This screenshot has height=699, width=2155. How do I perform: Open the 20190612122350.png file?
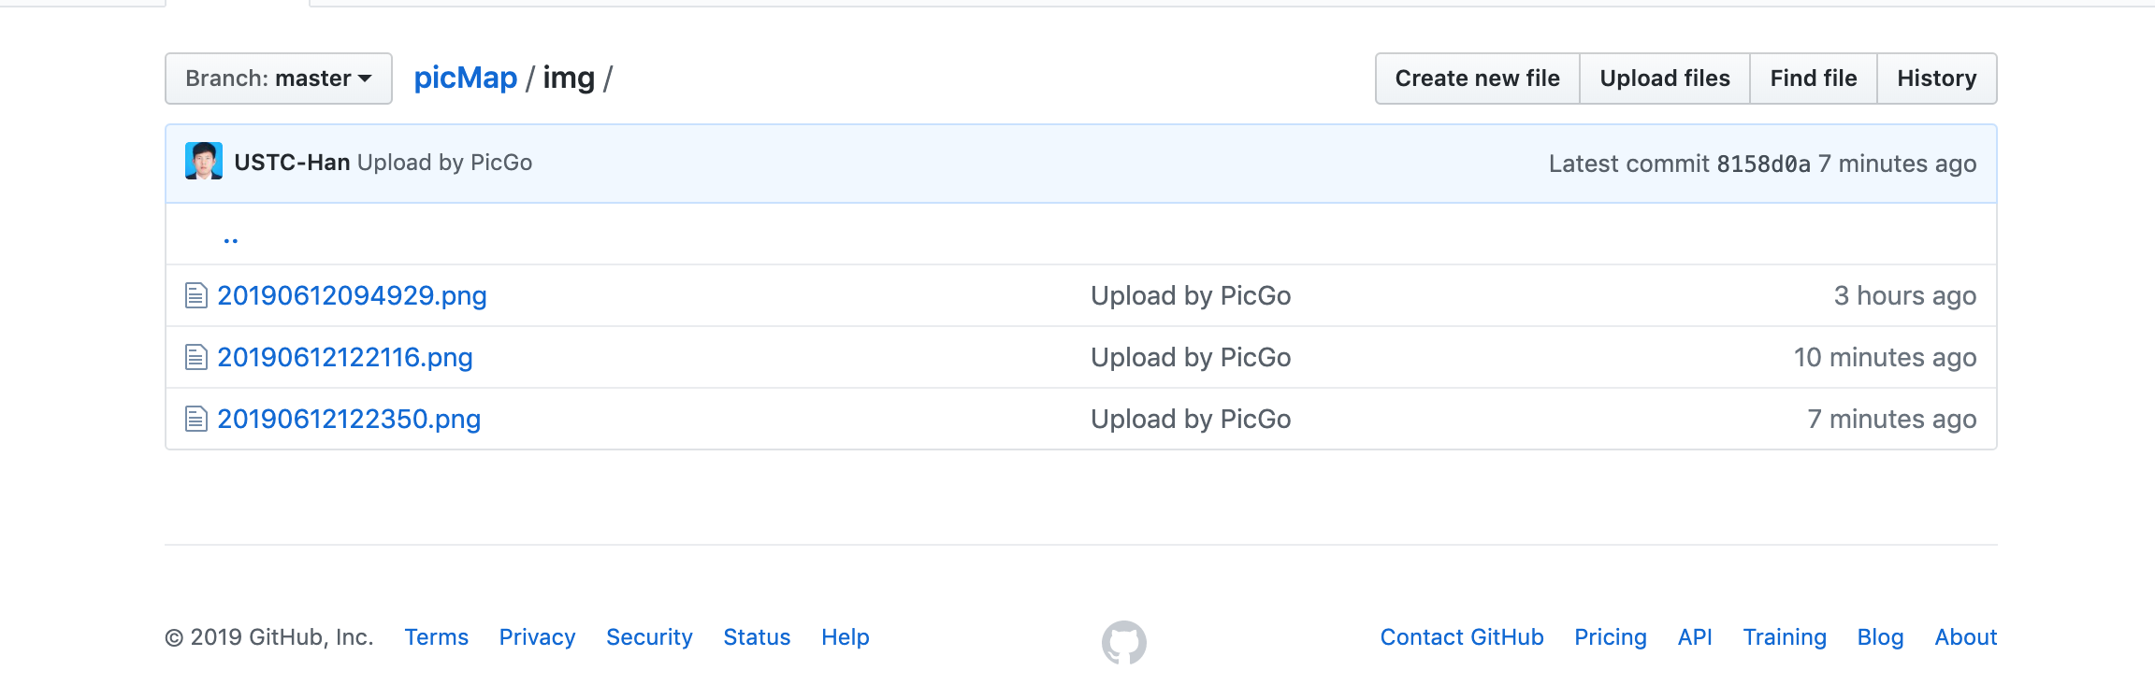349,419
